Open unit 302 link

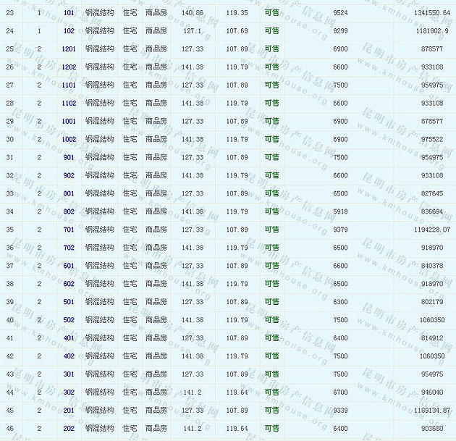tap(69, 392)
